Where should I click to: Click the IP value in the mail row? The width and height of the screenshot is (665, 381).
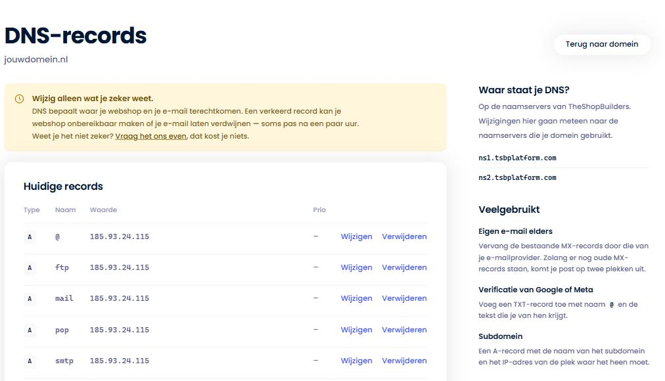(120, 299)
